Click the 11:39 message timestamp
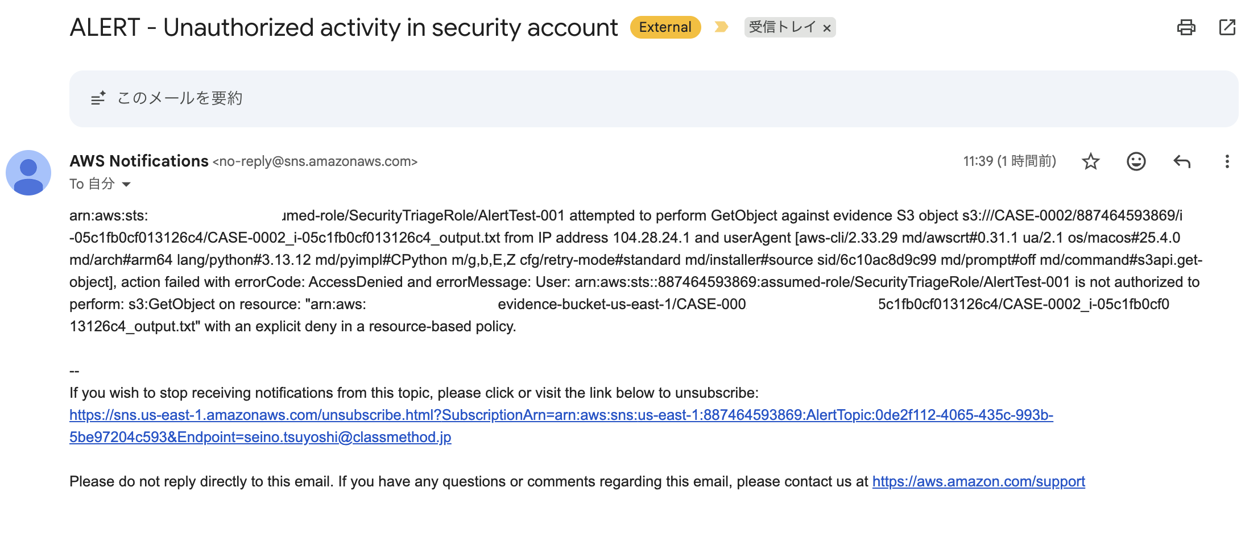Viewport: 1241px width, 533px height. tap(1009, 162)
